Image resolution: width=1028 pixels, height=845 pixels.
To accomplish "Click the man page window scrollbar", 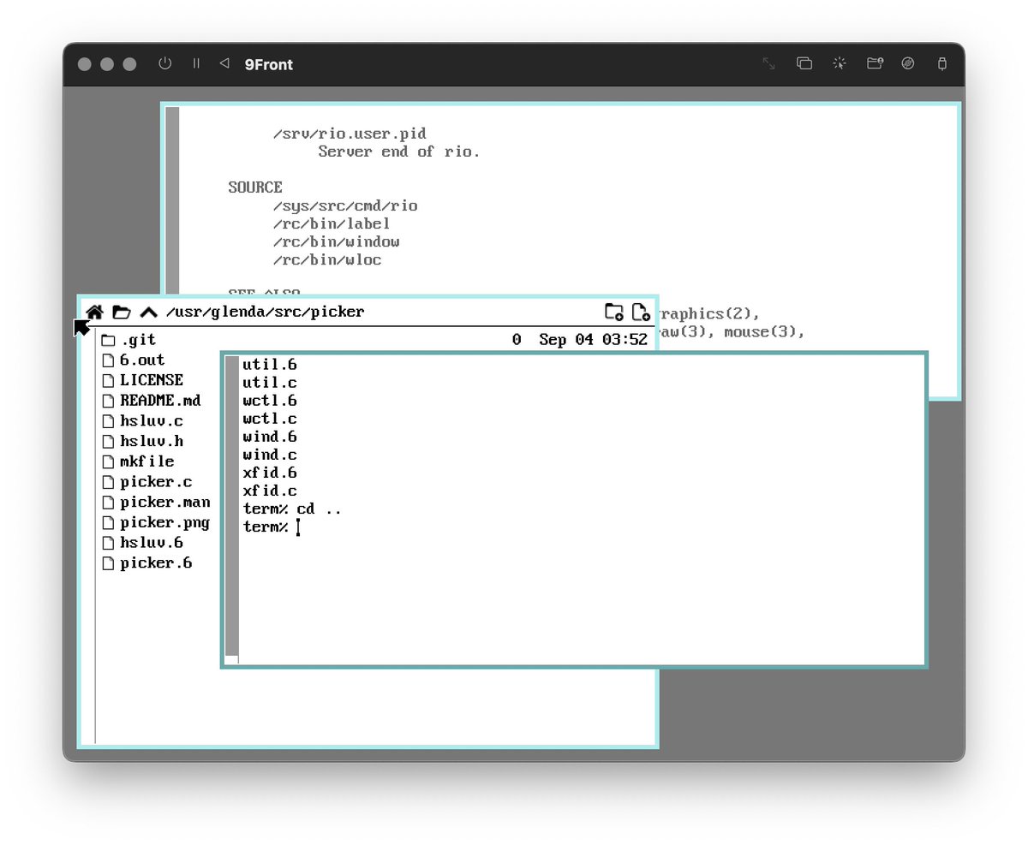I will 173,201.
